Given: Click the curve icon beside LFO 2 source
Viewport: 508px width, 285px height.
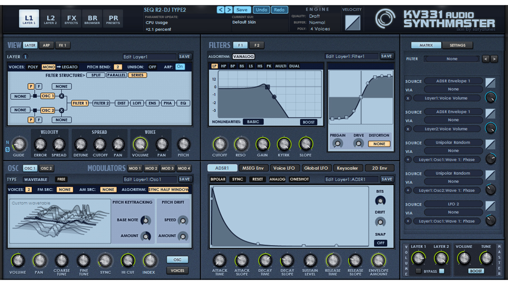Looking at the screenshot, I should [490, 206].
